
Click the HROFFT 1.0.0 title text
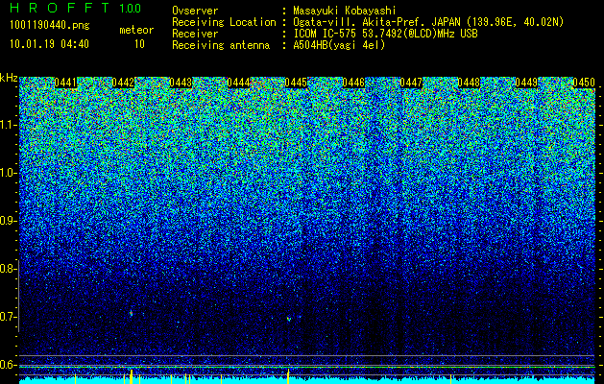tap(76, 8)
